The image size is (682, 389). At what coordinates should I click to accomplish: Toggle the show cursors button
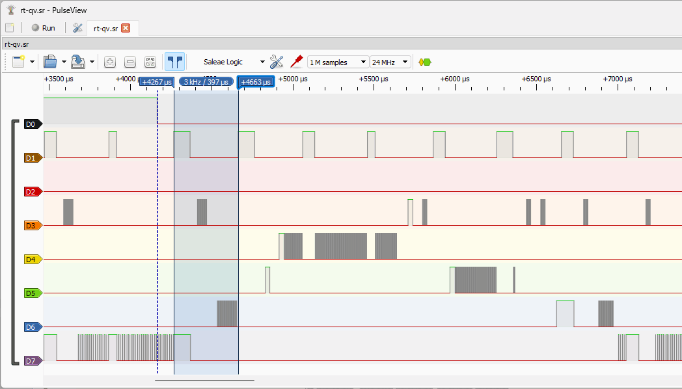174,62
